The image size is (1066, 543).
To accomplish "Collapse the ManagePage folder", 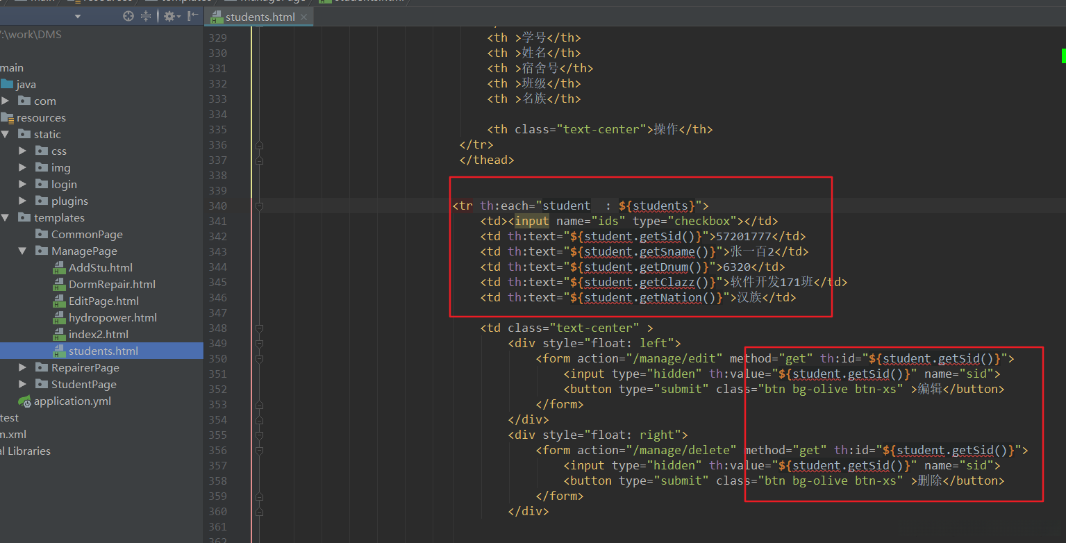I will pyautogui.click(x=23, y=251).
